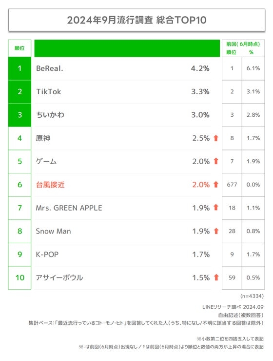This screenshot has width=273, height=361.
Task: Click the up arrow next to アサイーボウル
Action: pyautogui.click(x=216, y=277)
